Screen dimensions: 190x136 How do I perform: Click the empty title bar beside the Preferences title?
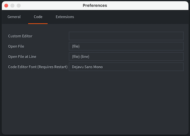click(x=145, y=6)
